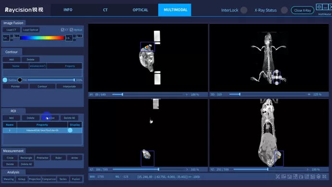Click Add in the ROI panel
The image size is (332, 187).
tap(11, 118)
